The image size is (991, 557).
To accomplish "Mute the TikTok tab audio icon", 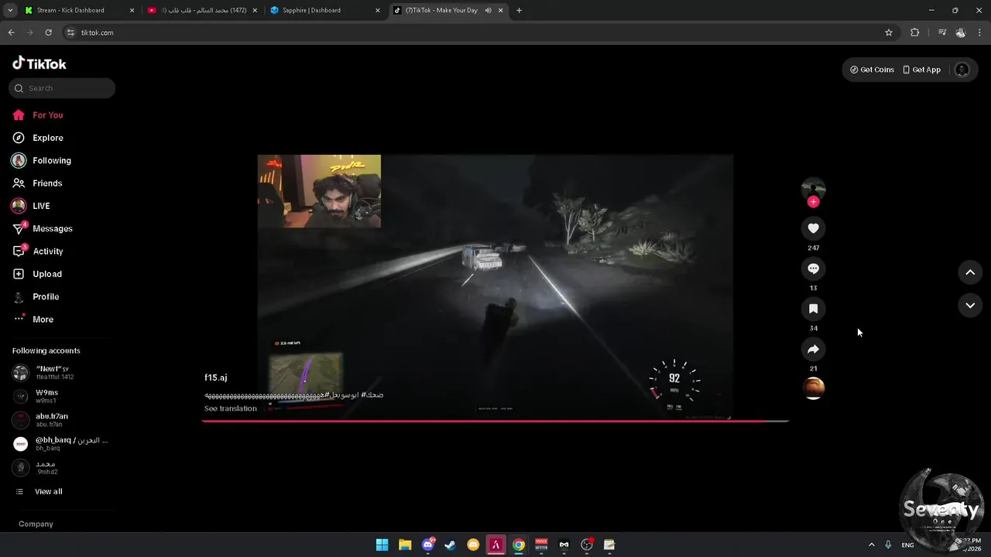I will pyautogui.click(x=489, y=11).
